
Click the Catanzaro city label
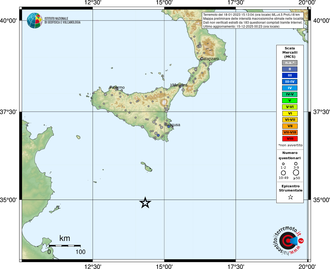[x=209, y=59]
